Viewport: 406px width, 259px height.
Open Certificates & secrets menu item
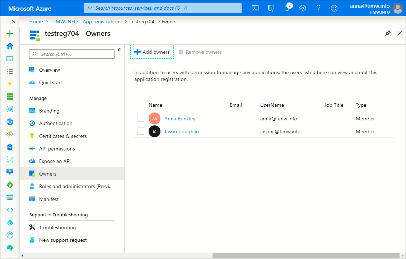[63, 136]
